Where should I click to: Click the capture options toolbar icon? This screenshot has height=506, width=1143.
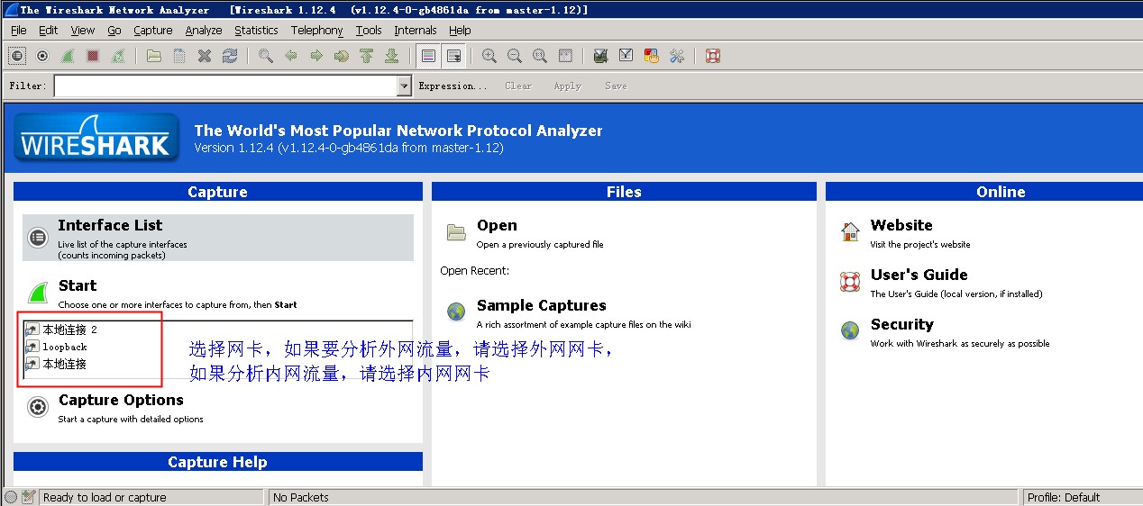(42, 56)
